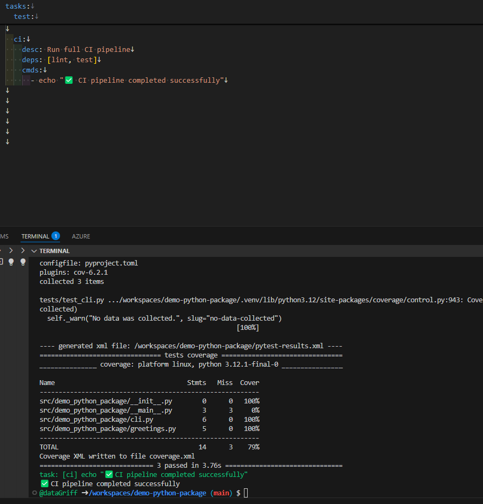Click src/demo_python_package/__main__.py row

(x=149, y=410)
